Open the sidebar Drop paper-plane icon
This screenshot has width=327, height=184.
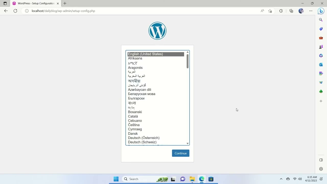click(321, 83)
